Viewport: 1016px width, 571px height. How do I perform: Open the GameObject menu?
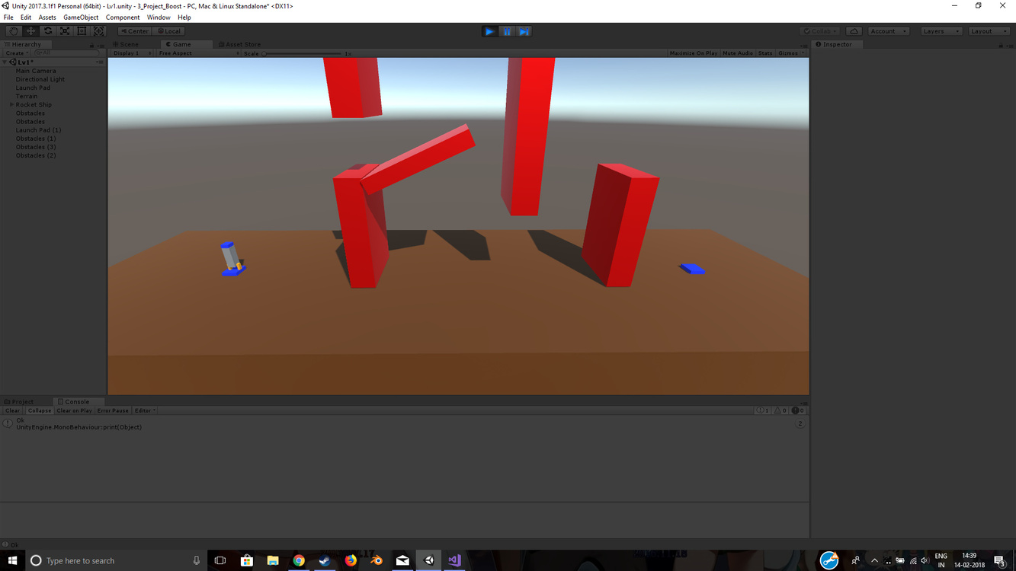pyautogui.click(x=80, y=17)
